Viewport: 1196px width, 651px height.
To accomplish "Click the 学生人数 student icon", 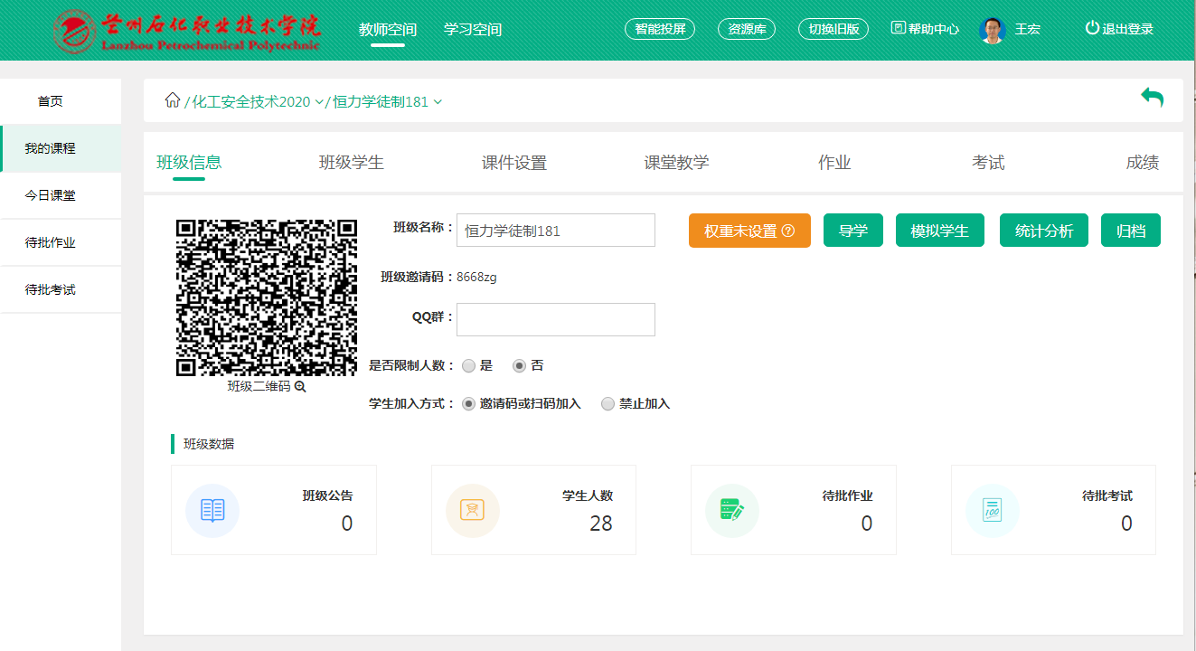I will tap(472, 510).
